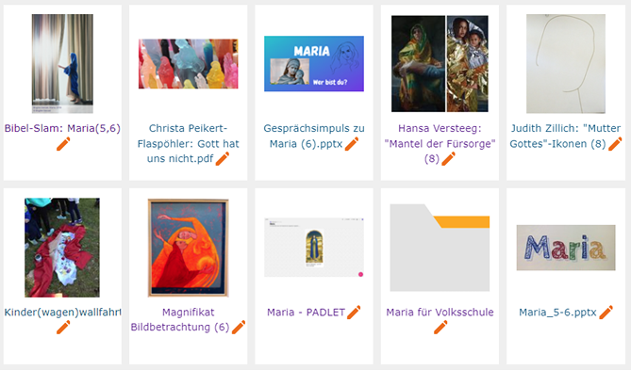
Task: Click the pencil icon for Hansa Versteeg Mantel der Fürsorge
Action: tap(449, 159)
